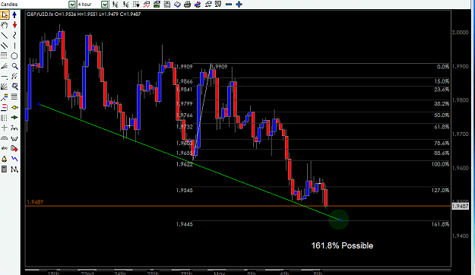Click the blue plus zoom in button

pyautogui.click(x=239, y=5)
